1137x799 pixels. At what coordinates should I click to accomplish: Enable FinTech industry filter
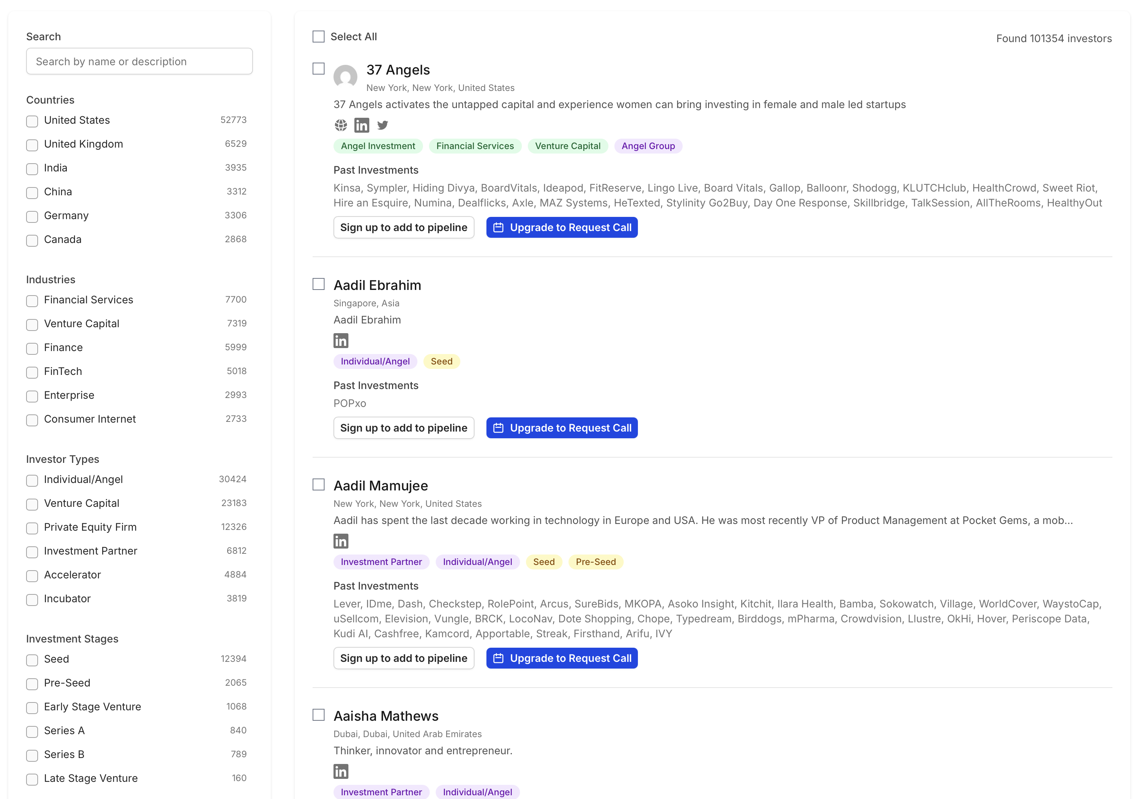tap(32, 372)
